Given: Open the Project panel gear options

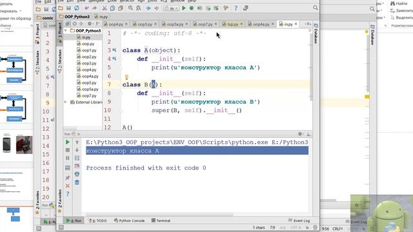Looking at the screenshot, I should click(x=90, y=24).
